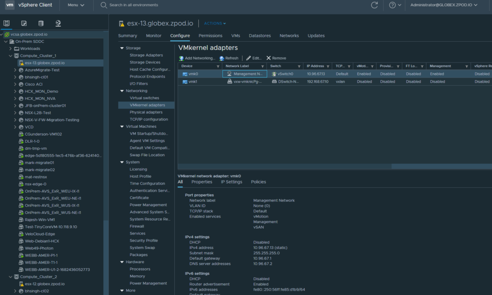This screenshot has width=492, height=295.
Task: Collapse the On-Prem SDDC datacenter node
Action: tap(6, 41)
